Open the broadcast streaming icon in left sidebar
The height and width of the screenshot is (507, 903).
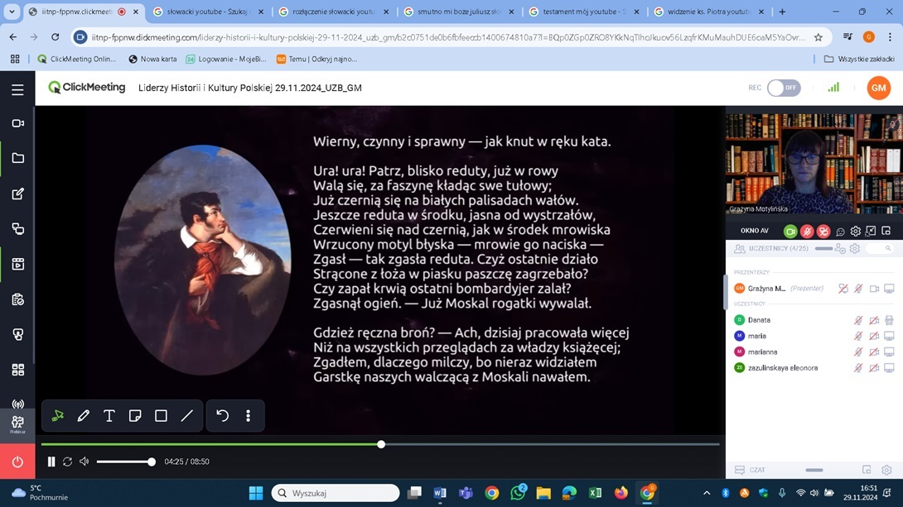coord(18,404)
